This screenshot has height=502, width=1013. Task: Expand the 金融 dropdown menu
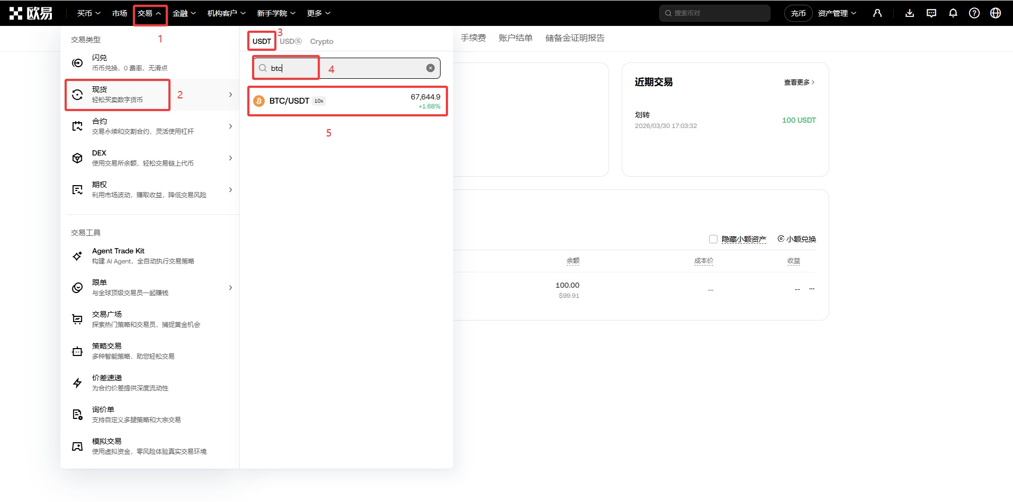[184, 13]
